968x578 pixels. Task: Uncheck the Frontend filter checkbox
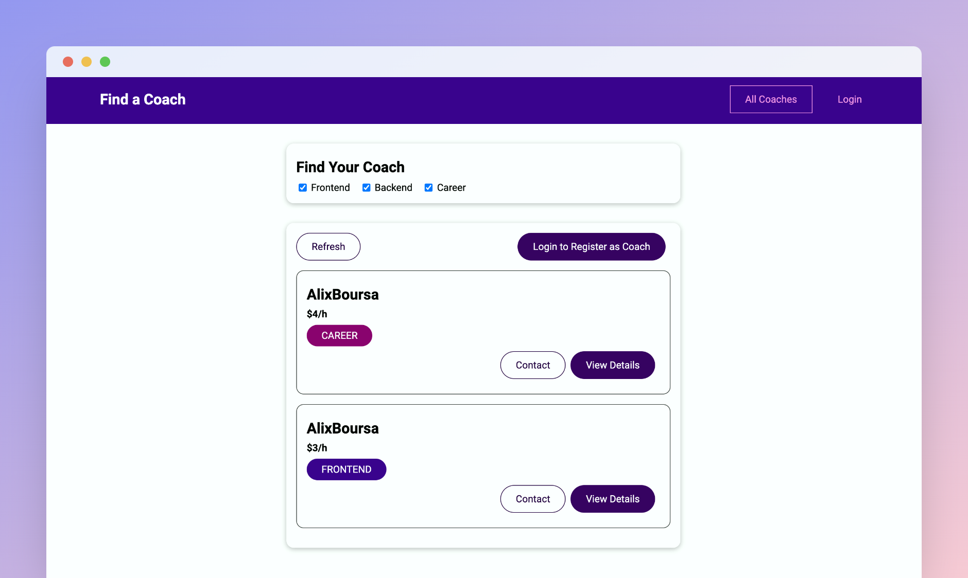[x=303, y=188]
